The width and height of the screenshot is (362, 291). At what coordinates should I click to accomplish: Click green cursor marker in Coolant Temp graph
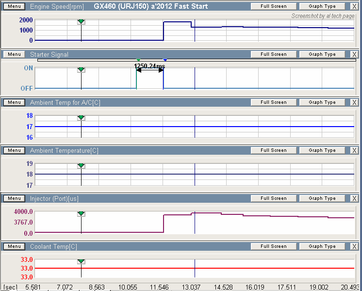click(81, 262)
